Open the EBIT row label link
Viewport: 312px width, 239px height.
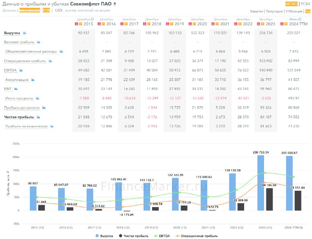pos(8,89)
